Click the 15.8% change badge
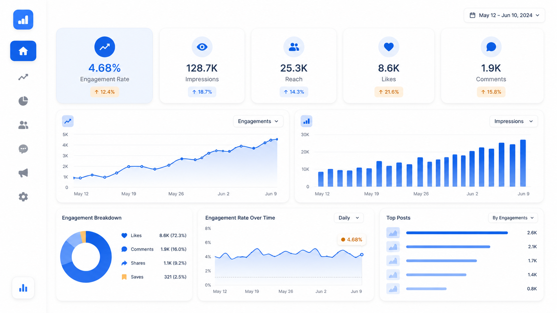557x313 pixels. 491,92
